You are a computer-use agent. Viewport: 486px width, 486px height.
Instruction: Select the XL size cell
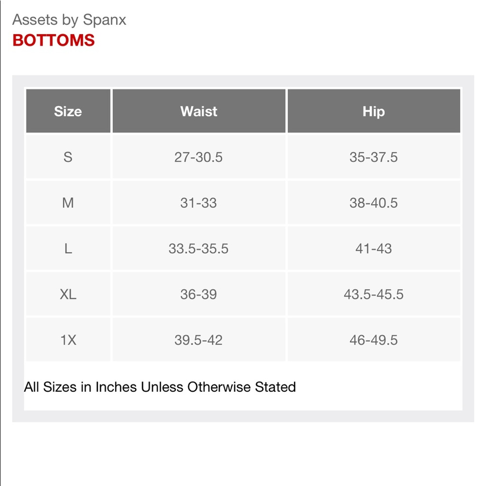(68, 294)
